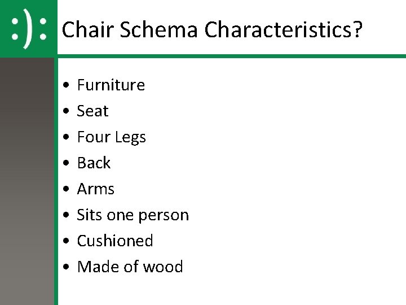
Task: Select the Seat bullet text
Action: pos(92,111)
